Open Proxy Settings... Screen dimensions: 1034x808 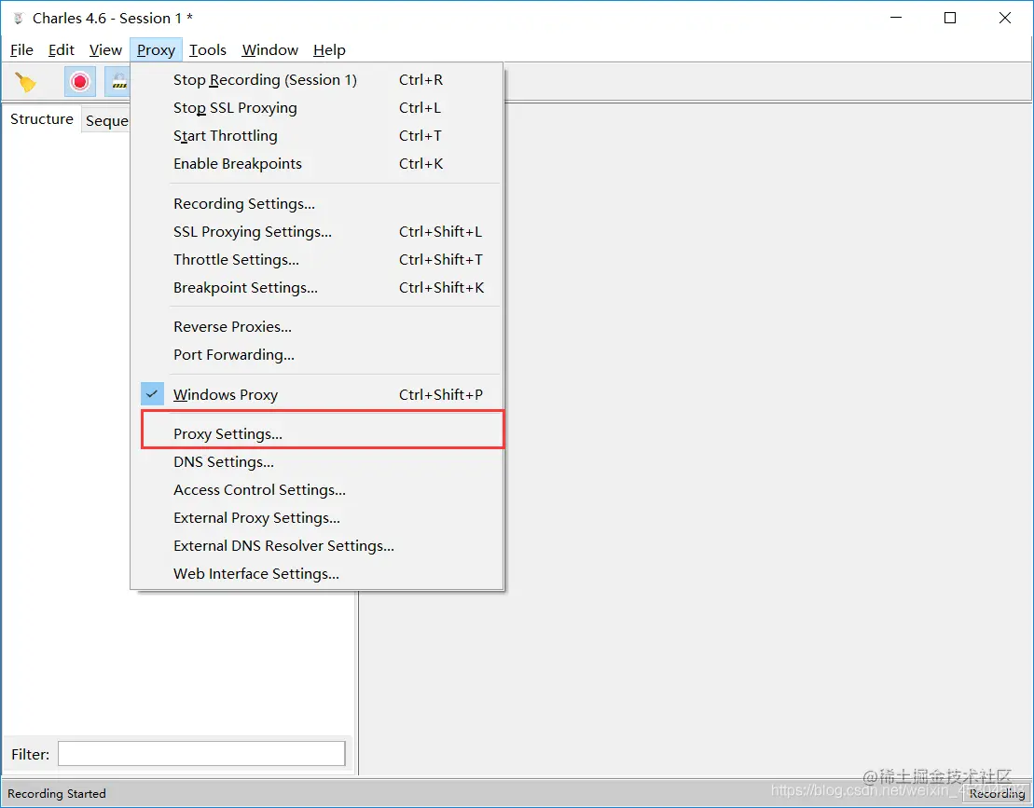click(316, 433)
